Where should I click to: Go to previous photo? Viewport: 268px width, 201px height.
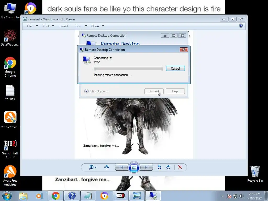(121, 167)
